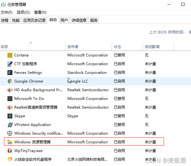Click the 已禁用 status of Cortana
The height and width of the screenshot is (166, 191).
[x=119, y=55]
